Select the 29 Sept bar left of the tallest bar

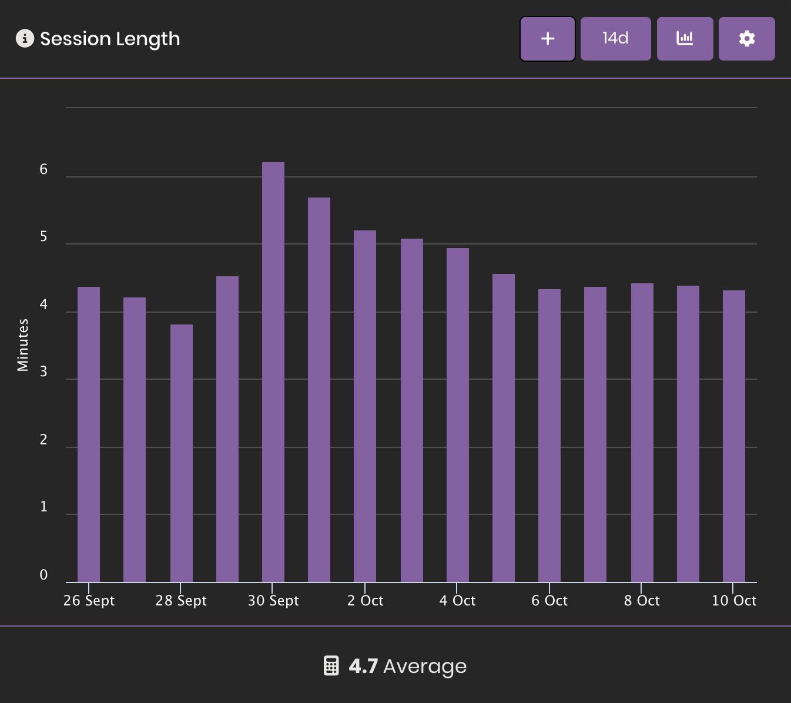(x=227, y=429)
